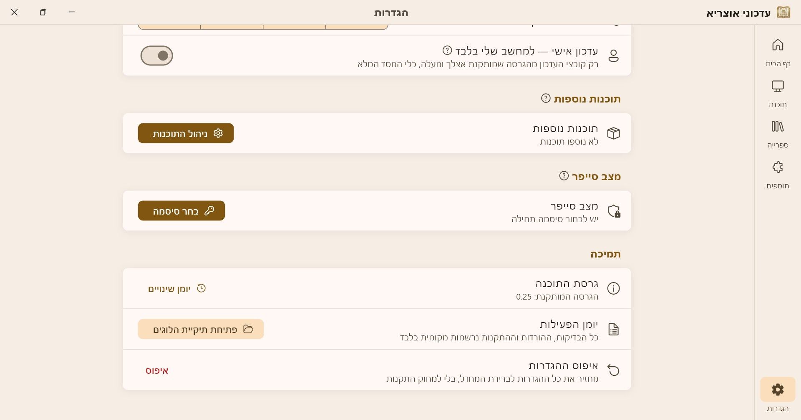Restore down the application window
Image resolution: width=801 pixels, height=420 pixels.
point(43,12)
